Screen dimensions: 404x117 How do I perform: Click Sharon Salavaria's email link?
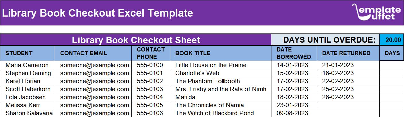click(94, 113)
